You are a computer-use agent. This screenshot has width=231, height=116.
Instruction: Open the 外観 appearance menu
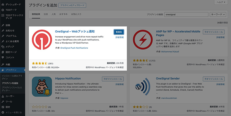[8, 65]
